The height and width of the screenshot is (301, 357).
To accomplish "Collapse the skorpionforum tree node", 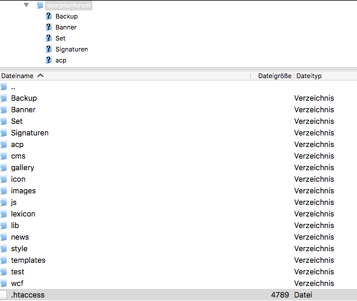I will click(26, 5).
